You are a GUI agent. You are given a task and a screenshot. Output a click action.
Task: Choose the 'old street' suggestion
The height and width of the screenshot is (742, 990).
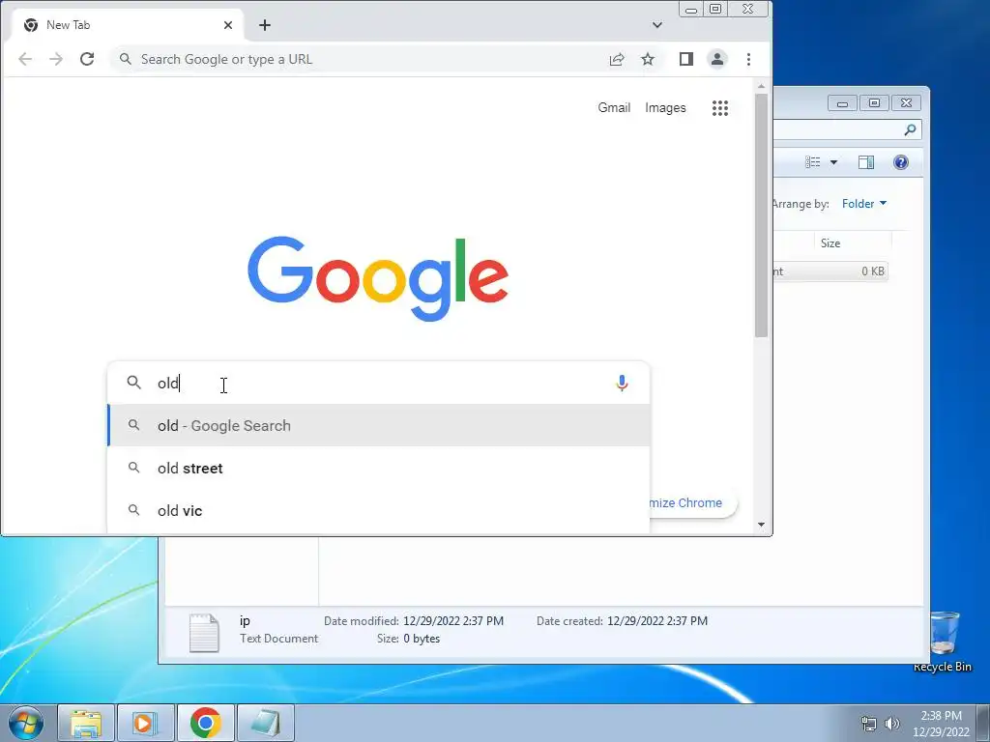pyautogui.click(x=379, y=469)
